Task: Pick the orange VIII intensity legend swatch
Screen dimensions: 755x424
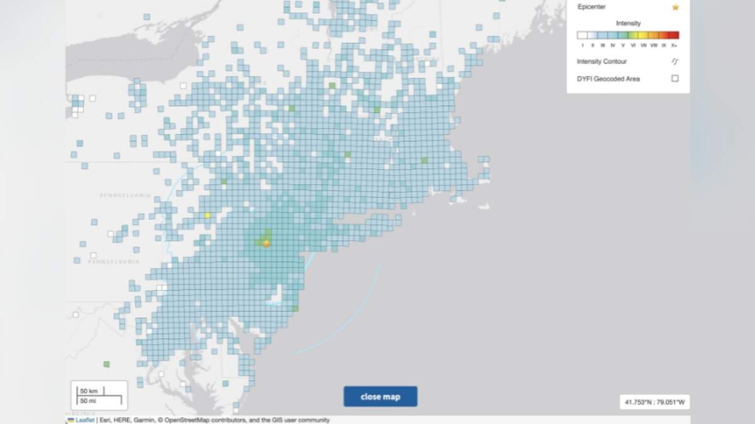Action: pos(654,36)
